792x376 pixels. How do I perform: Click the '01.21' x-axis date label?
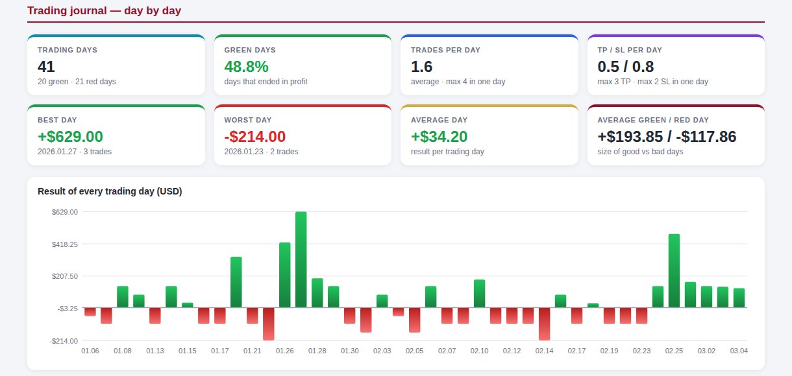coord(253,351)
